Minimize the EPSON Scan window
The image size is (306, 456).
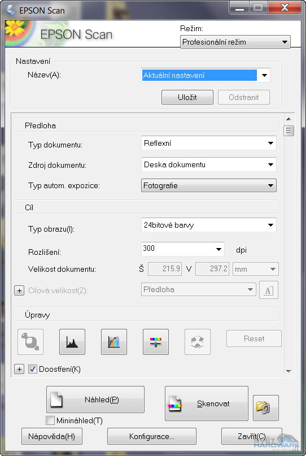click(241, 8)
